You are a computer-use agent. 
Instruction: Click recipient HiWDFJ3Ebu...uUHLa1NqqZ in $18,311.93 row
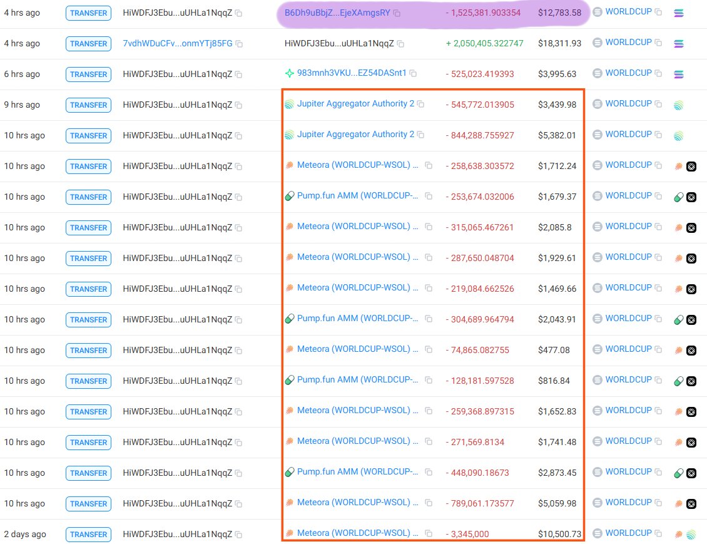coord(339,43)
